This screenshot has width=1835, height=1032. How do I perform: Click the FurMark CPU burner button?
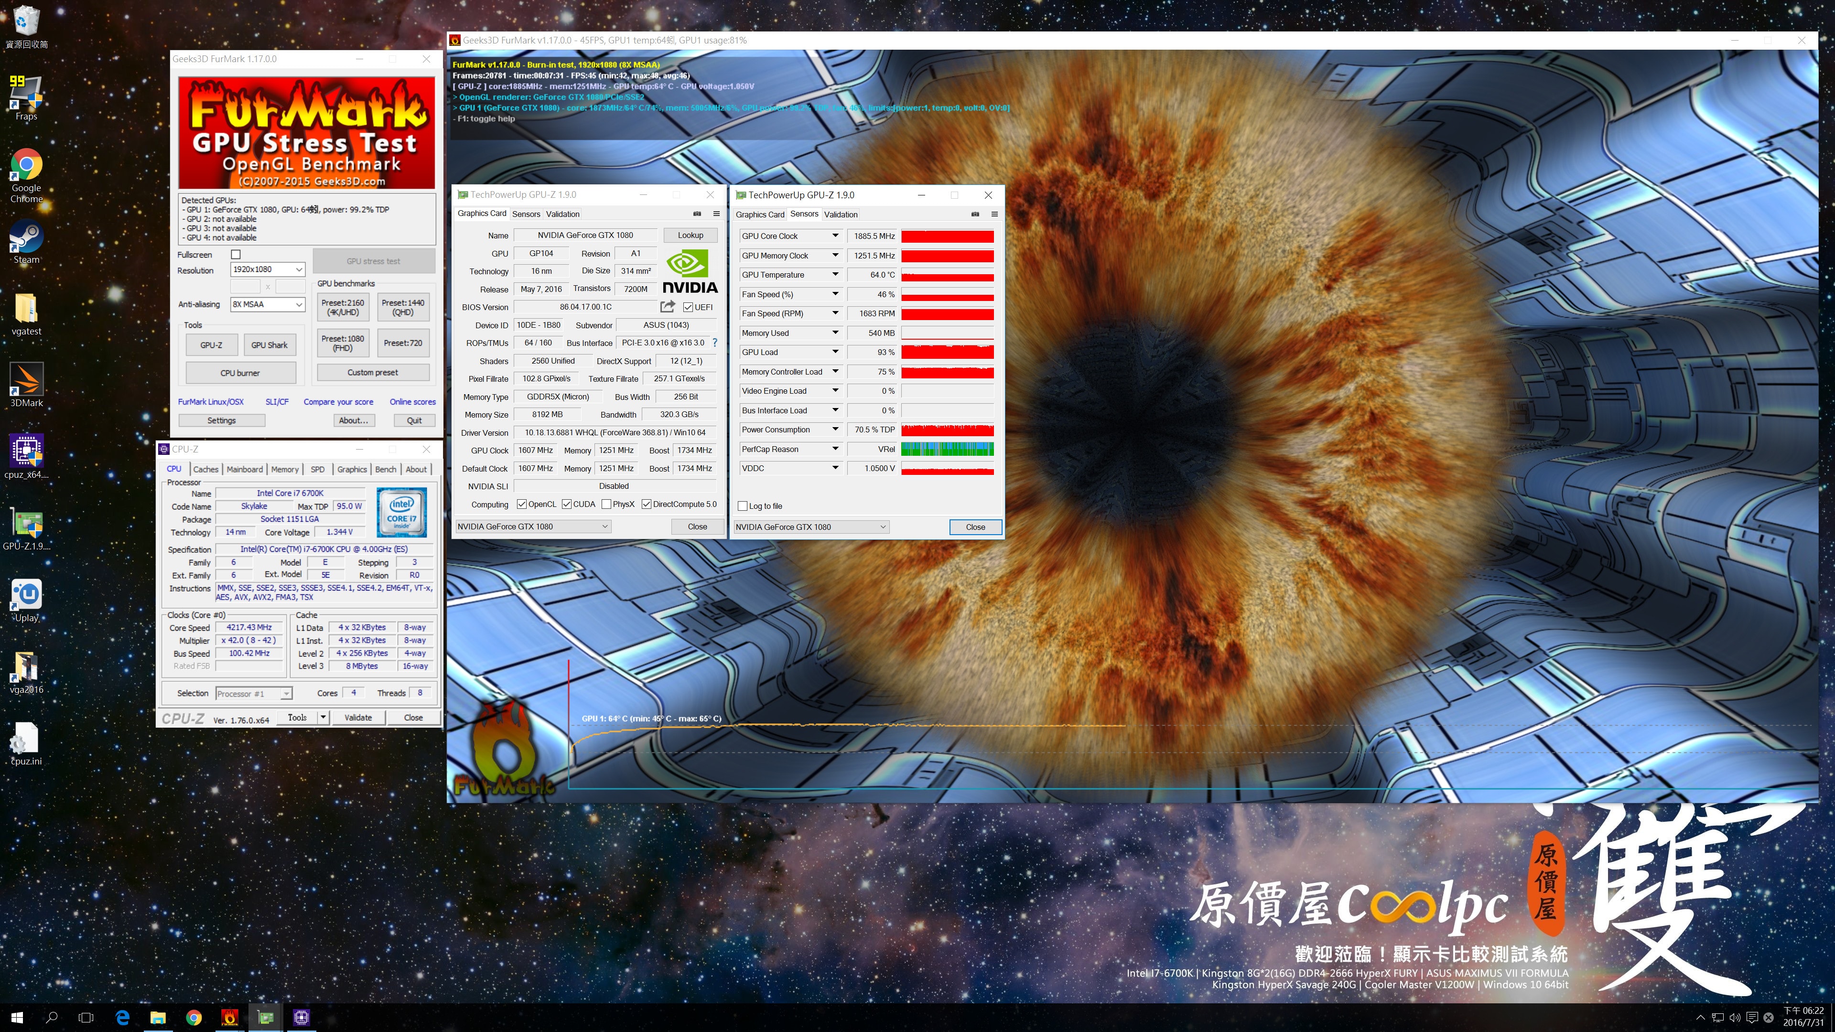240,373
